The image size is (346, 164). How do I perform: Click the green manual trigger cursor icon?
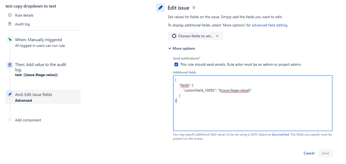pyautogui.click(x=10, y=40)
